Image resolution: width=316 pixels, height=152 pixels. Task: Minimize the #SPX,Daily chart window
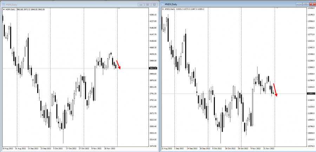(141, 5)
